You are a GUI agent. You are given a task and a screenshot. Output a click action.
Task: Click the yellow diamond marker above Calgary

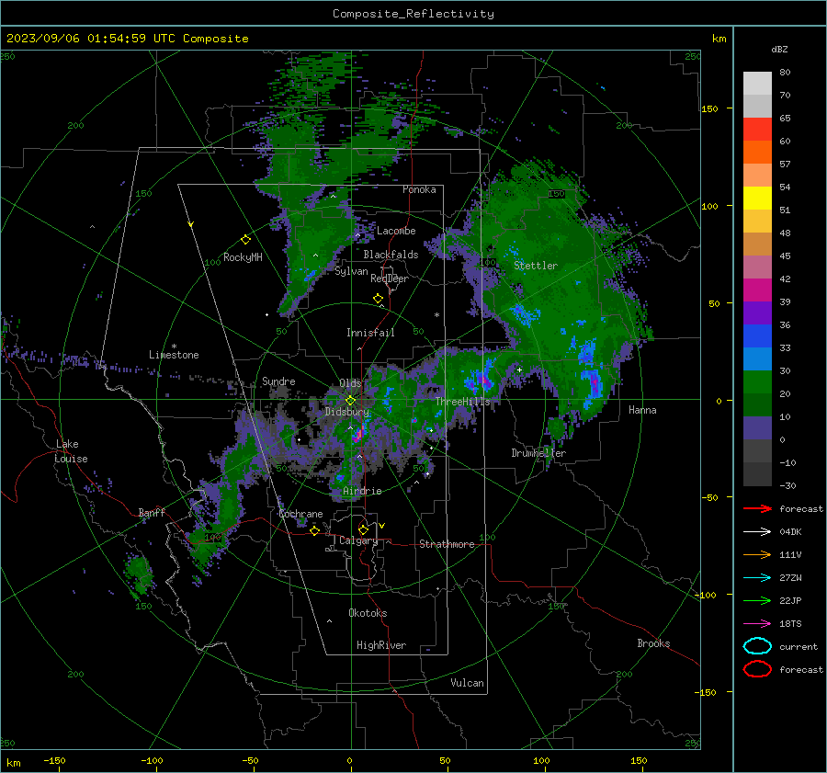pos(363,529)
